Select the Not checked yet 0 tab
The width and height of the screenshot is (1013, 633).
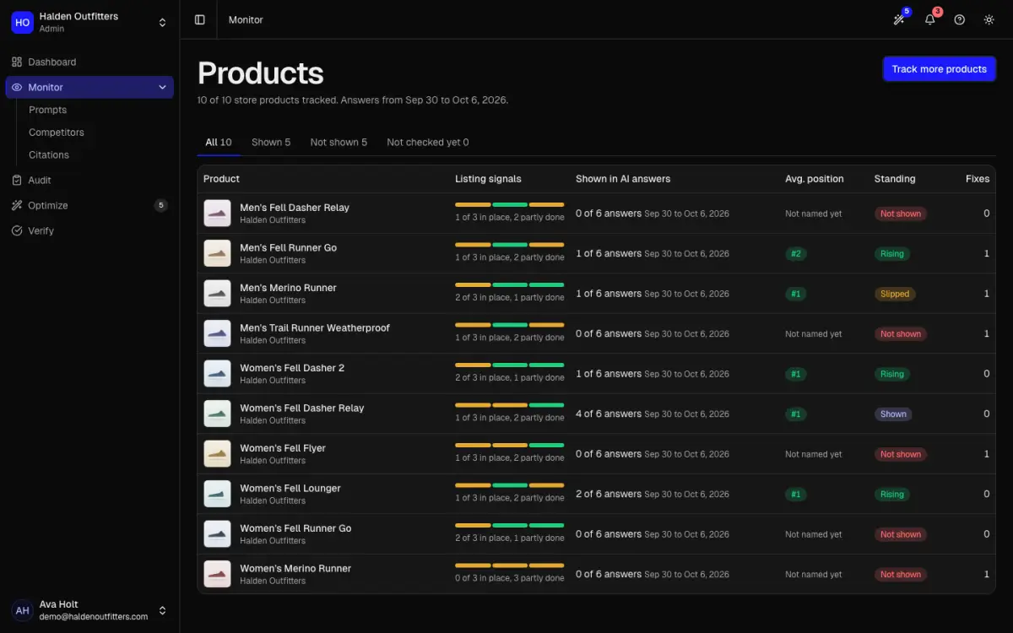point(428,143)
